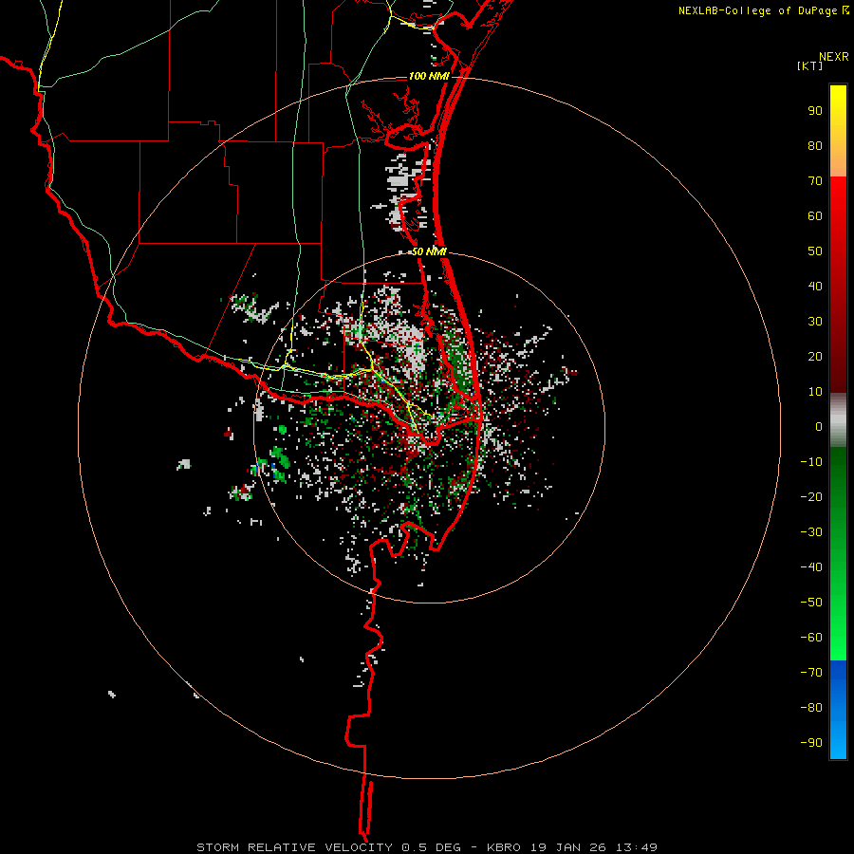Click the '-60' value on the velocity scale
The width and height of the screenshot is (854, 854).
tap(811, 638)
